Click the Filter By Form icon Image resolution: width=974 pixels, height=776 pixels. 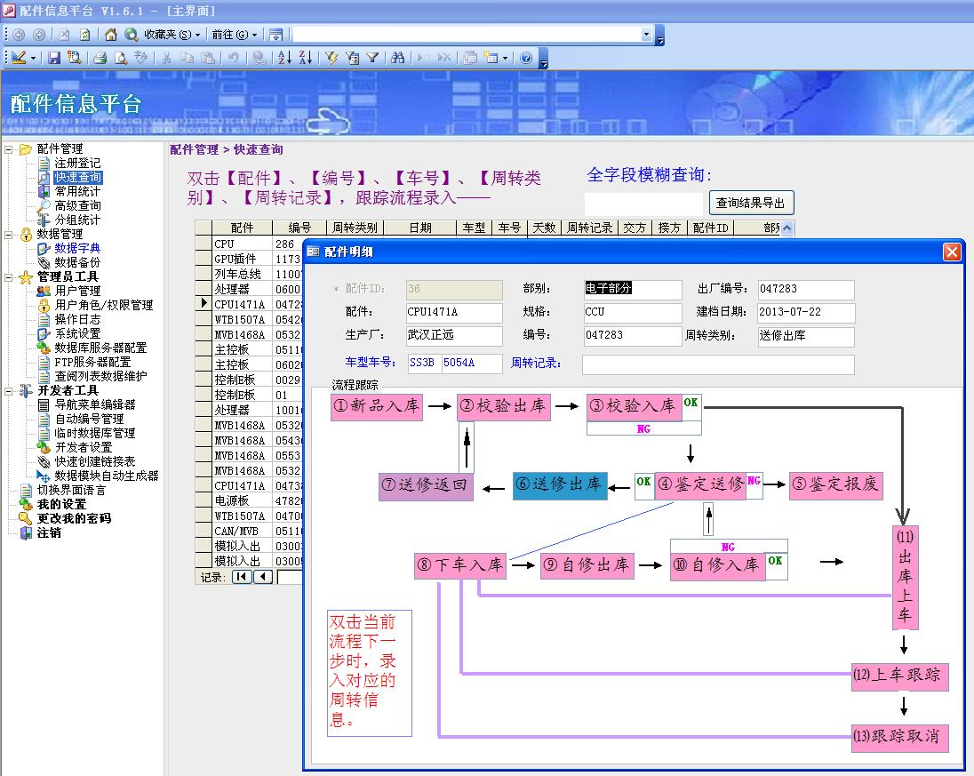[x=352, y=58]
